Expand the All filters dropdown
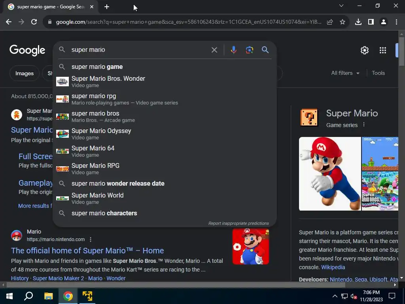Image resolution: width=405 pixels, height=304 pixels. click(x=345, y=73)
